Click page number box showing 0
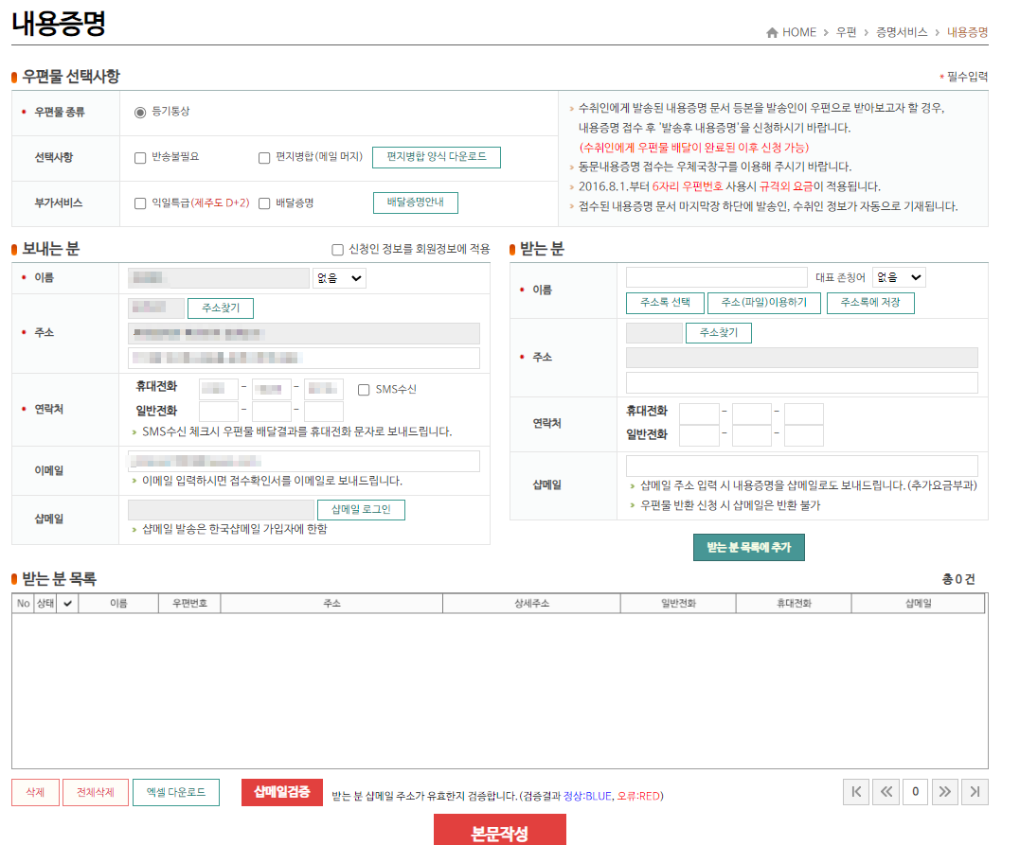Screen dimensions: 1020x845 point(915,792)
